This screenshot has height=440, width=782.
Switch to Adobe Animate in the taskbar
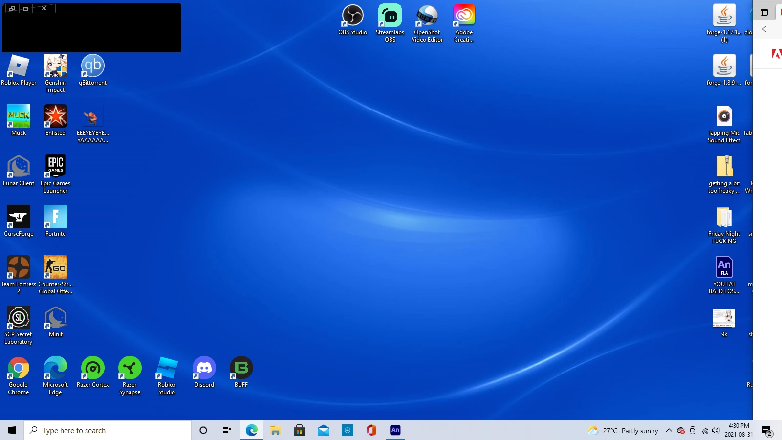pos(395,430)
